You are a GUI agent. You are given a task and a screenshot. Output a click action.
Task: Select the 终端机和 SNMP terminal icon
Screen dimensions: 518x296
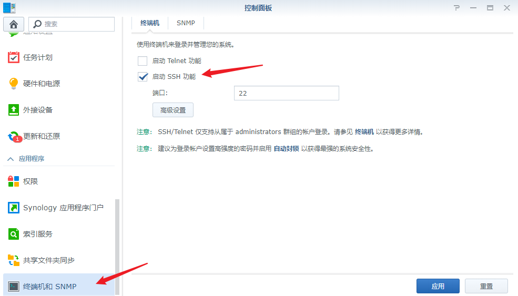pyautogui.click(x=14, y=286)
